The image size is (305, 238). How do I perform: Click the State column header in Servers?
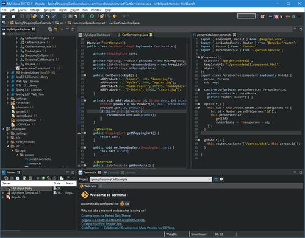pyautogui.click(x=57, y=183)
